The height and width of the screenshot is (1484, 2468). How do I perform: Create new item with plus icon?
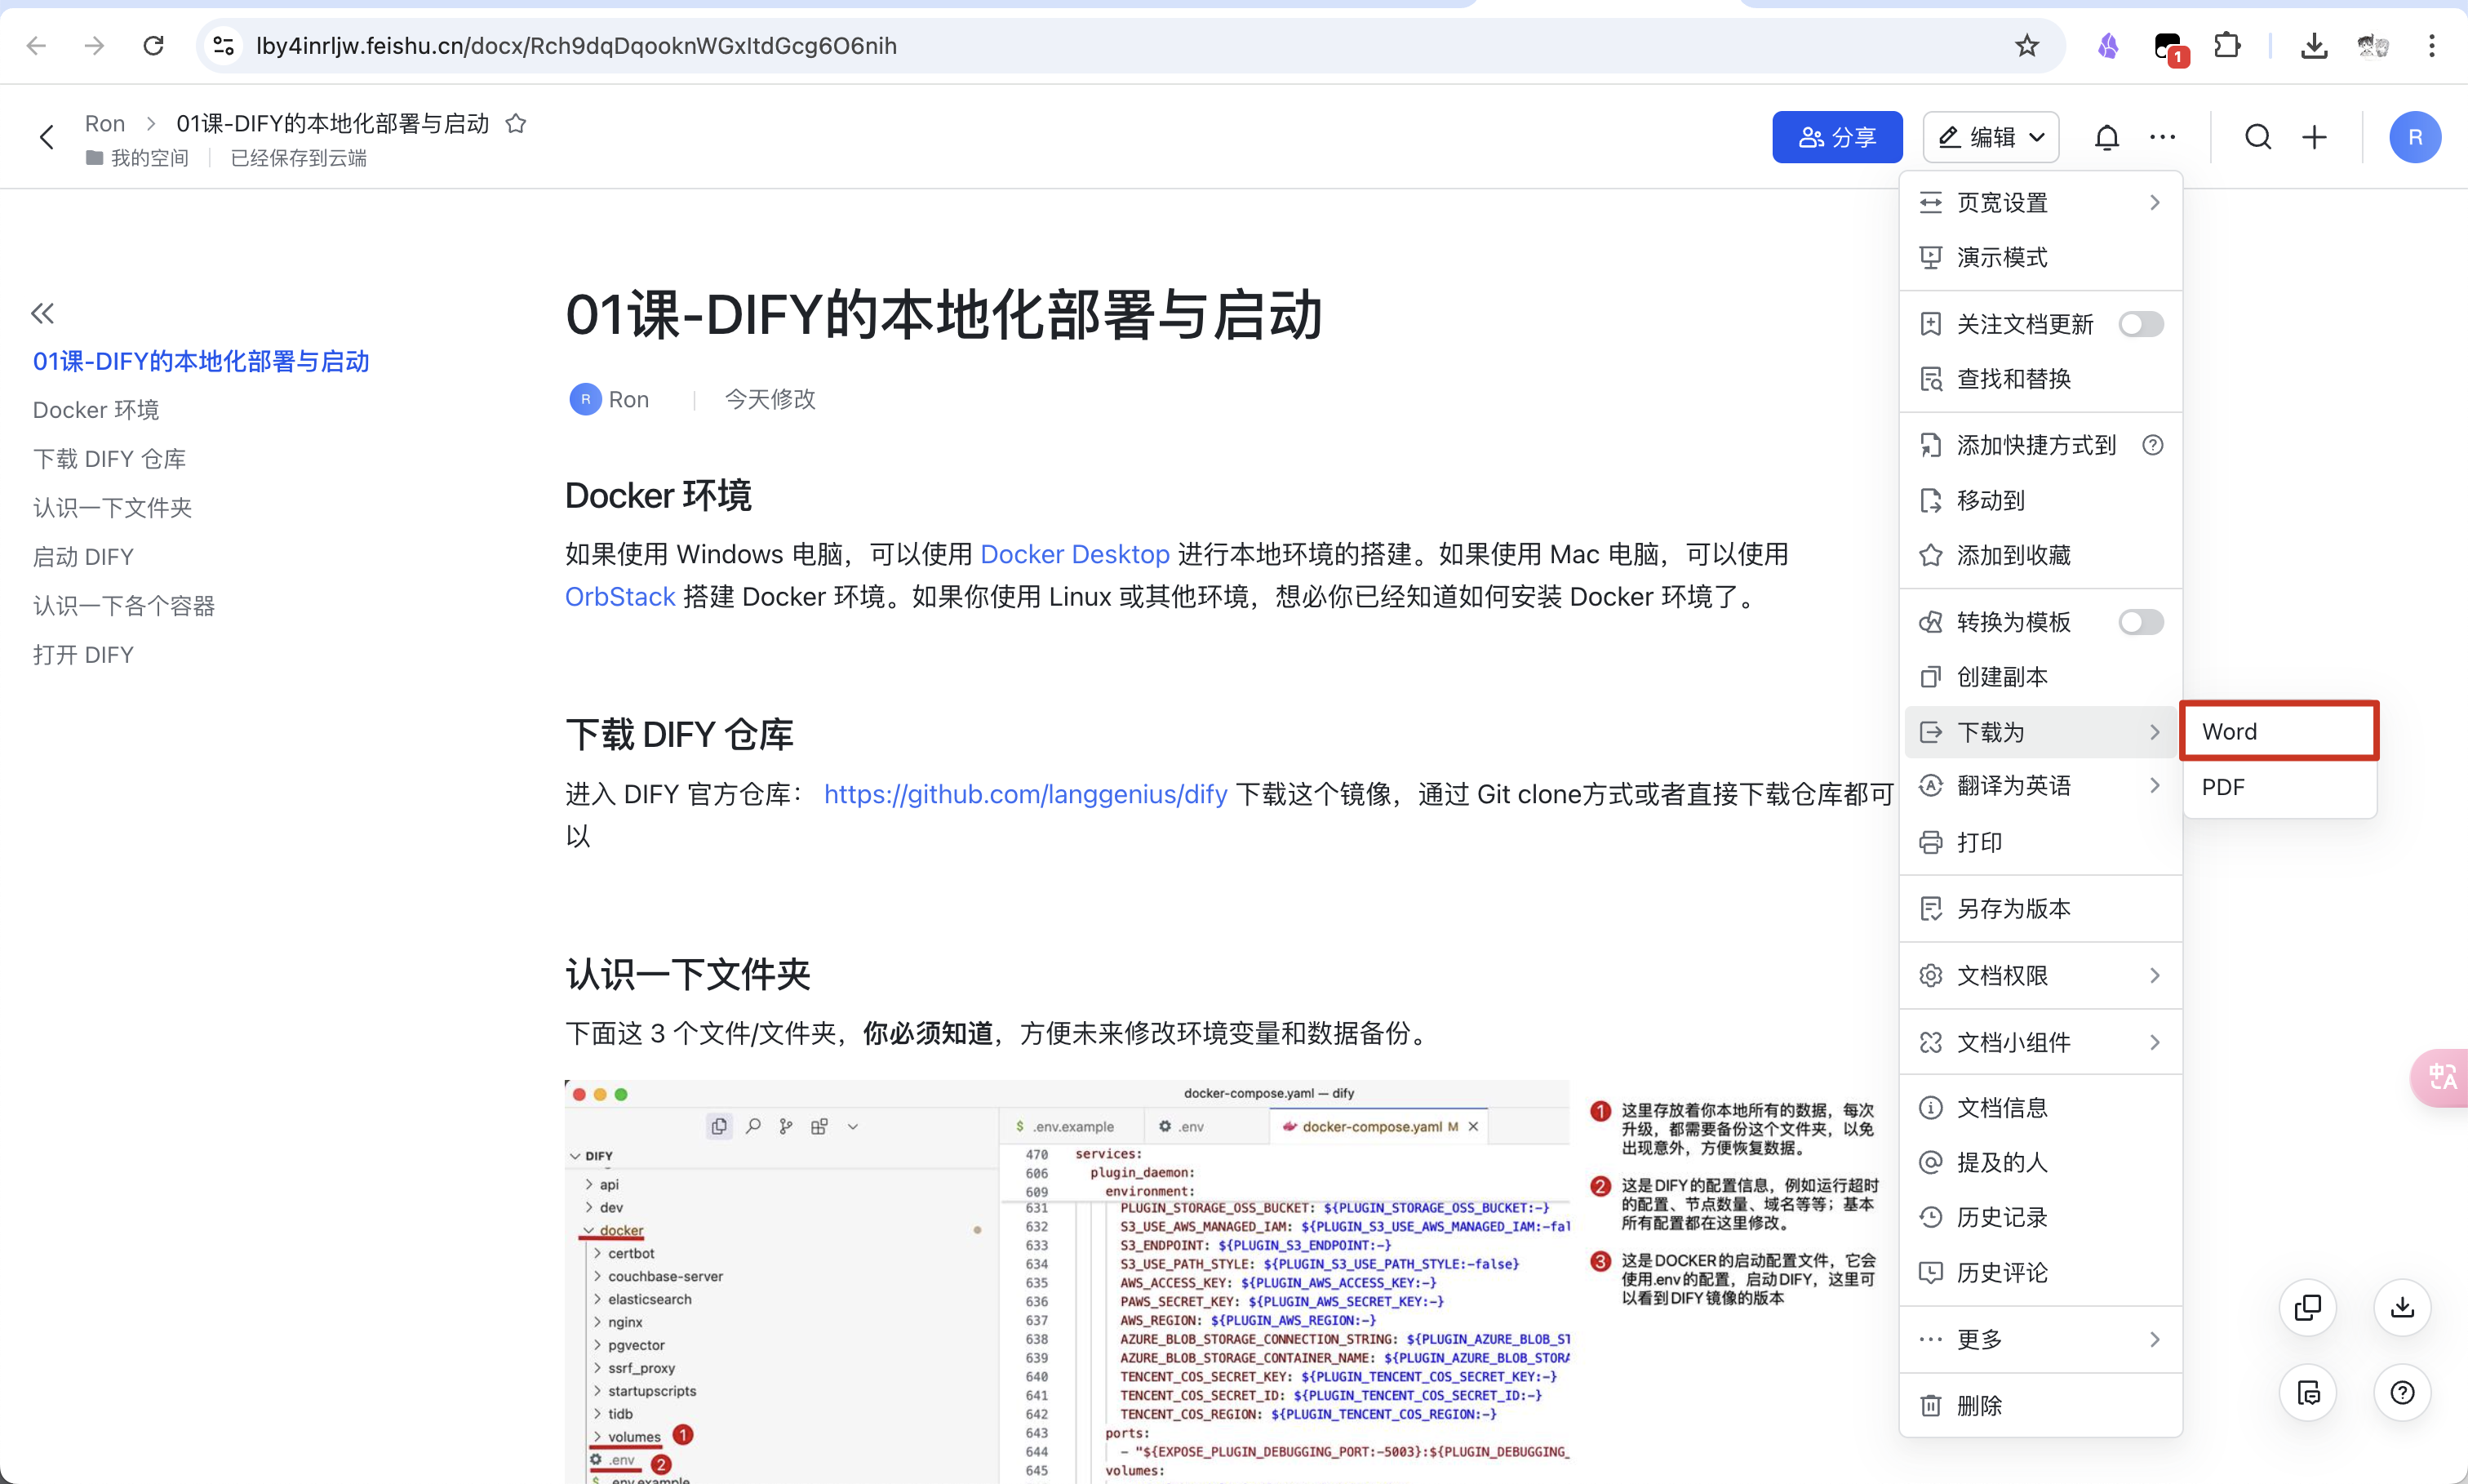coord(2314,138)
